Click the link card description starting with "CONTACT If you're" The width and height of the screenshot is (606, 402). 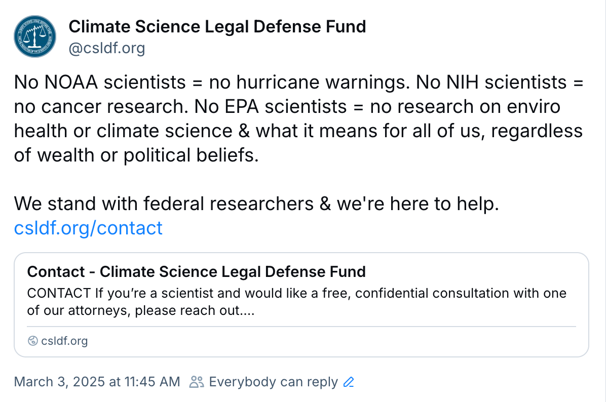(296, 294)
